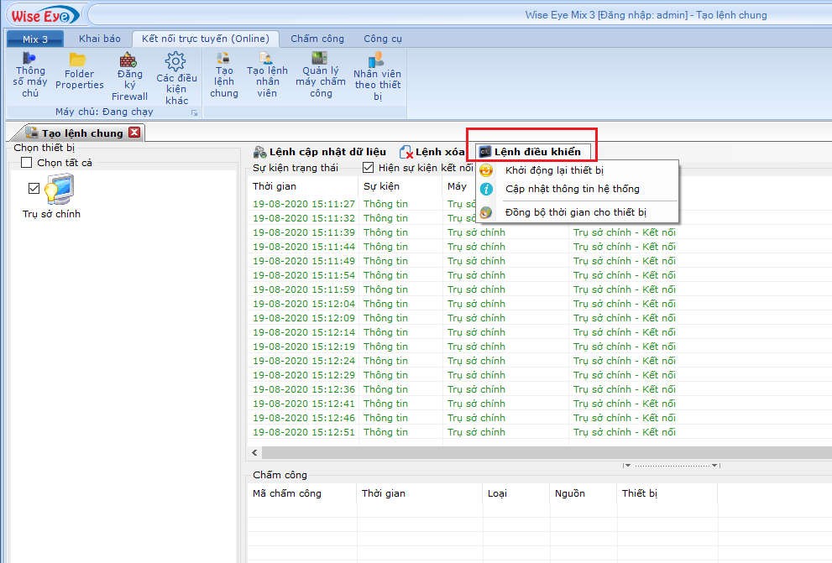Uncheck the Trụ sở chính device checkbox

(34, 188)
